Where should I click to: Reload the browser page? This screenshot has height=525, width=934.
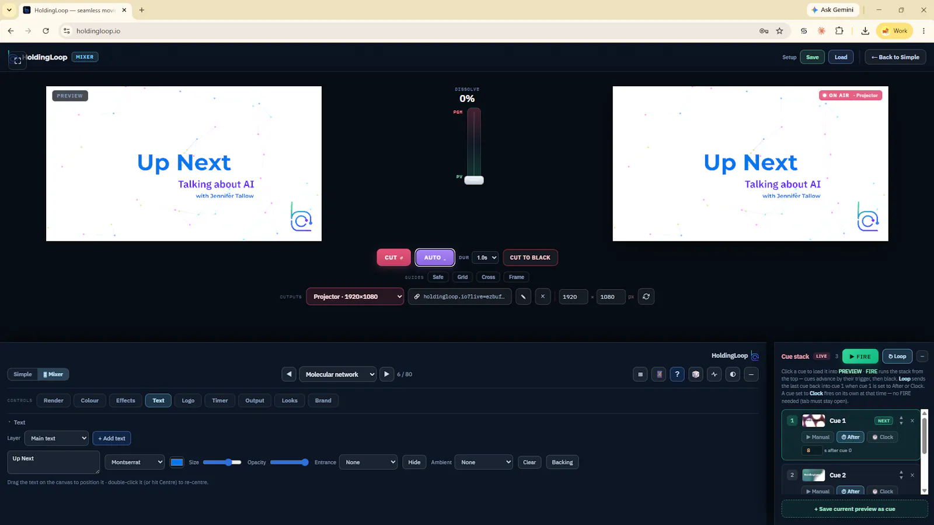pyautogui.click(x=46, y=31)
